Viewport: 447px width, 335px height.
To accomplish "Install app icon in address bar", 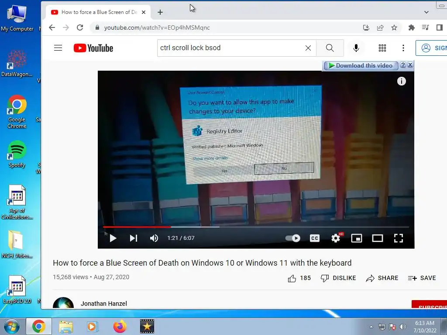I will pyautogui.click(x=366, y=27).
